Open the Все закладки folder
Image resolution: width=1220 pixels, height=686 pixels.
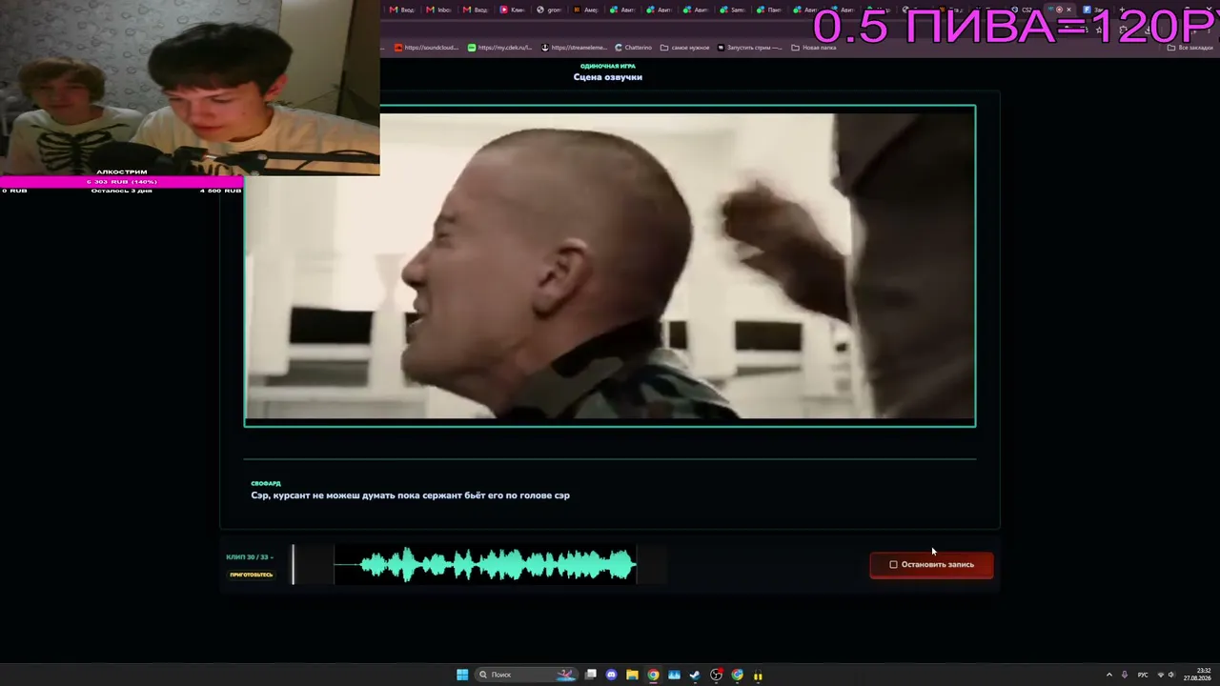click(x=1191, y=48)
